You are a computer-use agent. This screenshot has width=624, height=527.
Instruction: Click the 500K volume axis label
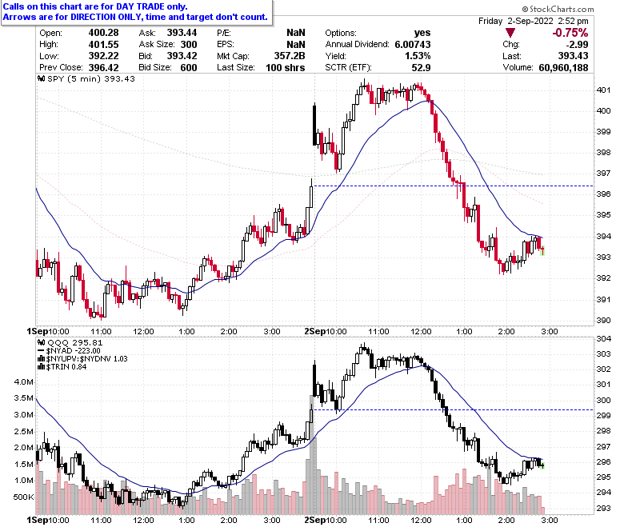point(23,497)
